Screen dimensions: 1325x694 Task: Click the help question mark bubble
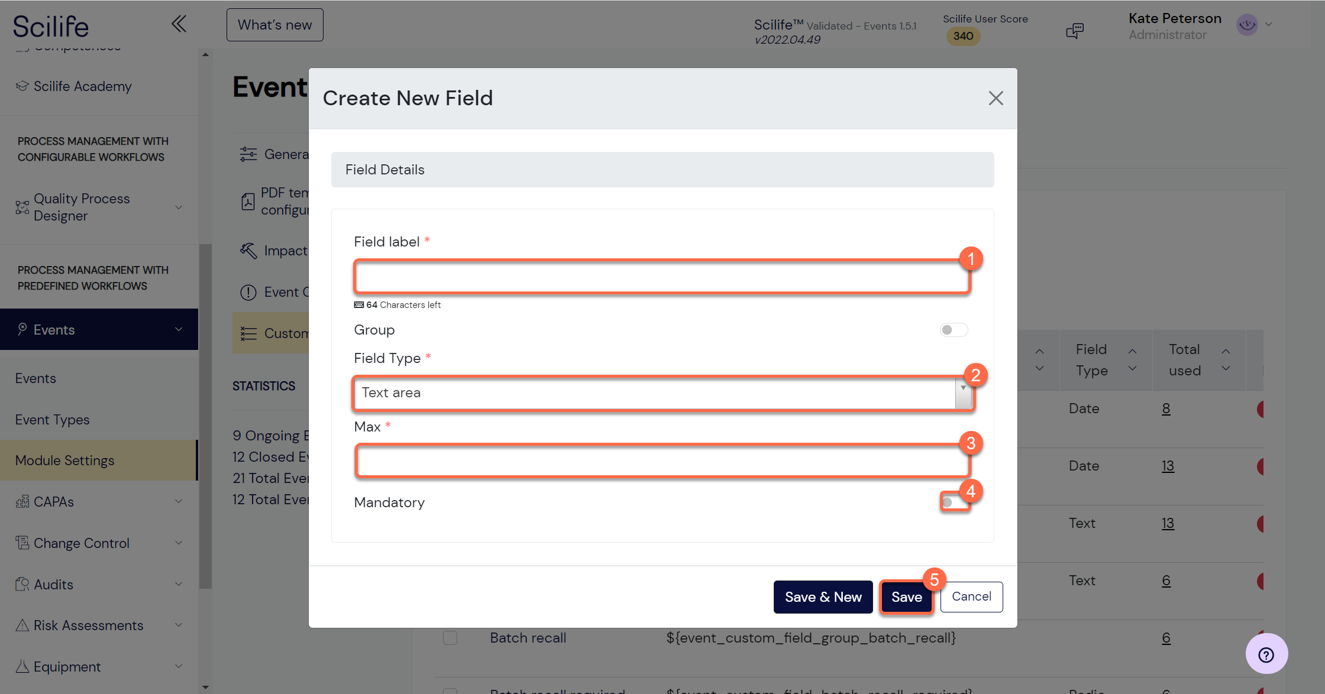pos(1266,654)
